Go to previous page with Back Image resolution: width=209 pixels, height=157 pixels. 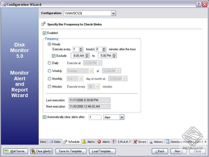click(160, 151)
